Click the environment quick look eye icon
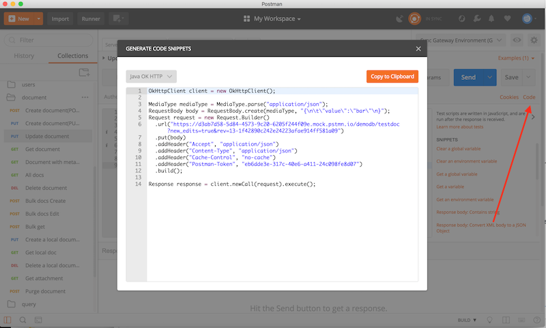Screen dimensions: 546x328 click(x=517, y=40)
